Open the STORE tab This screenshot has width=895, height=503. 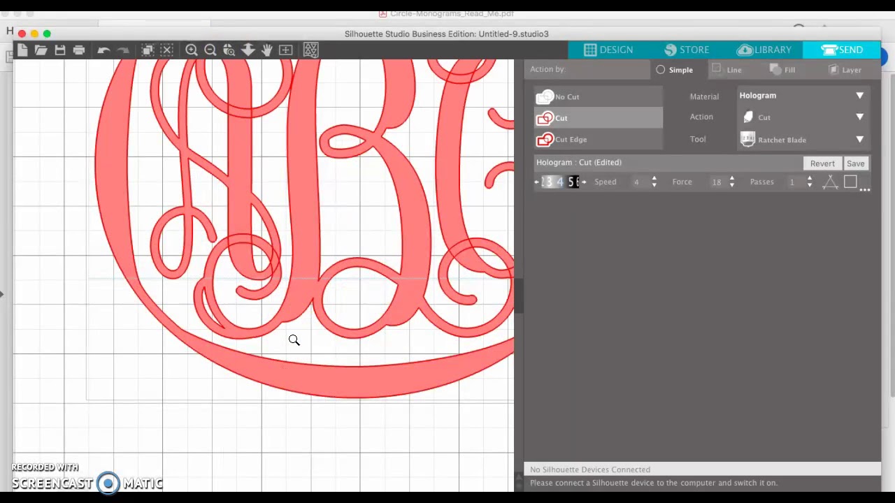[687, 50]
